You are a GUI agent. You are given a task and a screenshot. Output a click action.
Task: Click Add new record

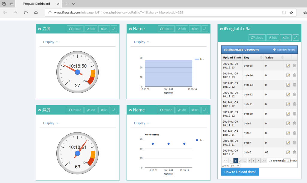coord(284,50)
